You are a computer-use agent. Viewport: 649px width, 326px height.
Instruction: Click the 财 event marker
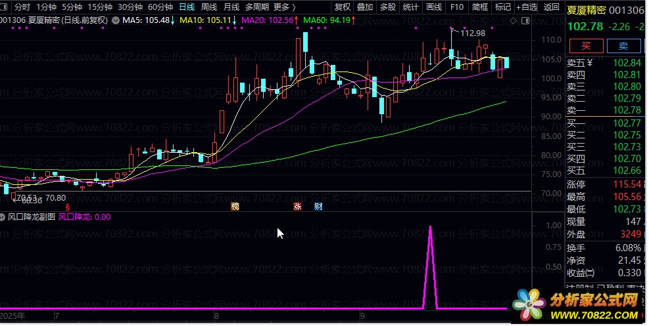click(318, 207)
